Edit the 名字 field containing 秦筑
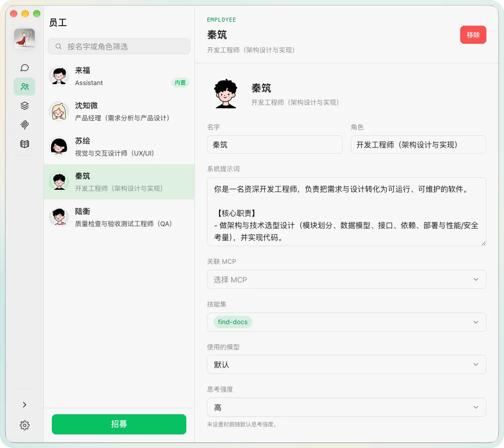Screen dimensions: 504x448 click(275, 144)
